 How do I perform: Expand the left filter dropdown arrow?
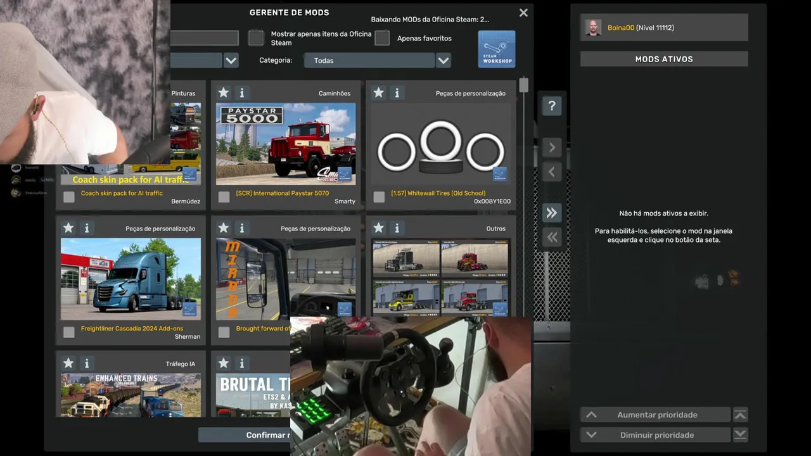click(x=231, y=60)
